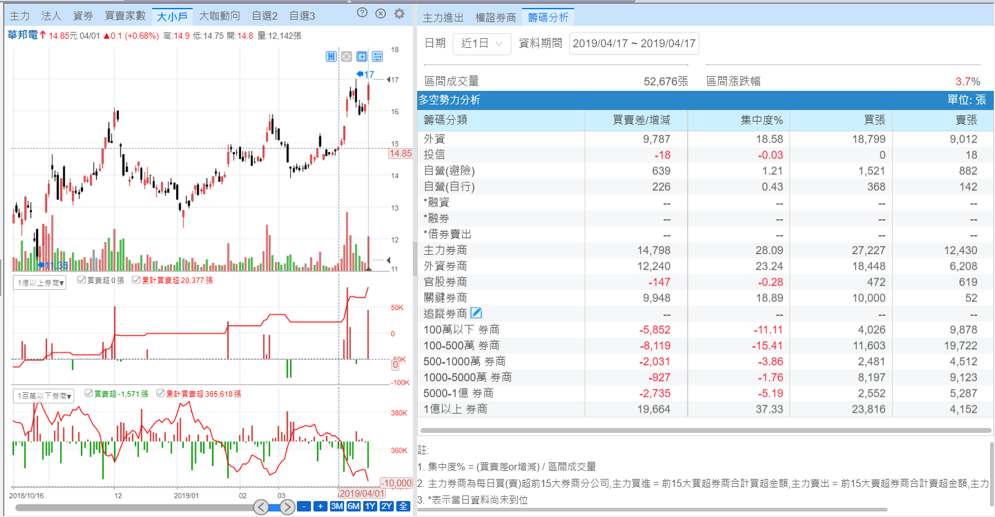995x517 pixels.
Task: Expand the 近1日 date dropdown
Action: (482, 44)
